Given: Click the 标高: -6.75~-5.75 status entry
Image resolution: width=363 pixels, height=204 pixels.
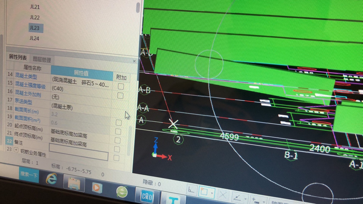Looking at the screenshot, I should coord(71,168).
